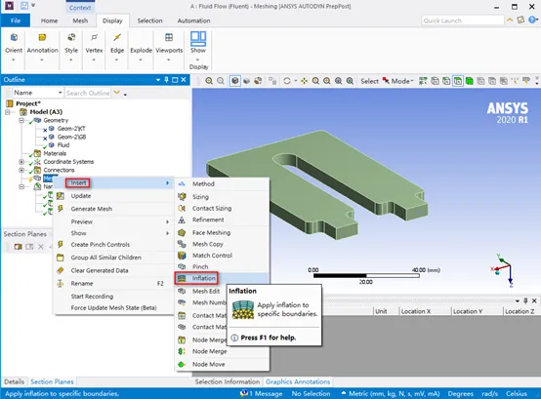541x399 pixels.
Task: Click the Zoom Out magnifier icon
Action: pyautogui.click(x=221, y=81)
